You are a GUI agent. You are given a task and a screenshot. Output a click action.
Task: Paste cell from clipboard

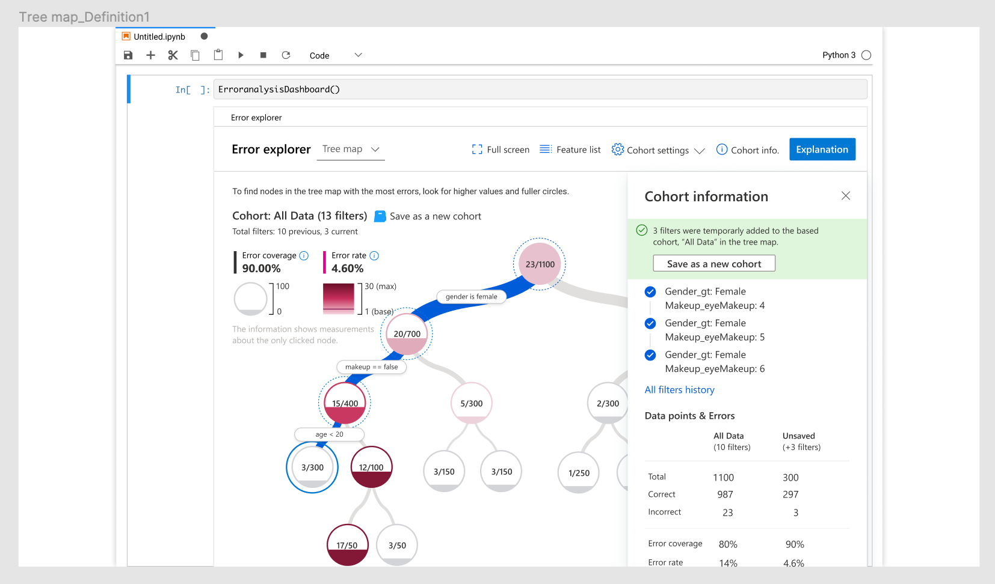[x=218, y=55]
